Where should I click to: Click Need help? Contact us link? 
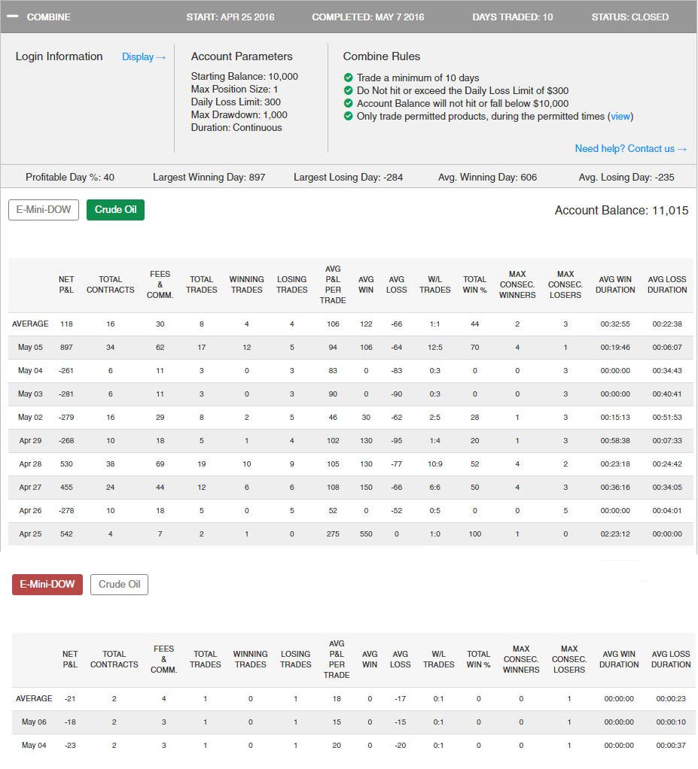click(630, 148)
